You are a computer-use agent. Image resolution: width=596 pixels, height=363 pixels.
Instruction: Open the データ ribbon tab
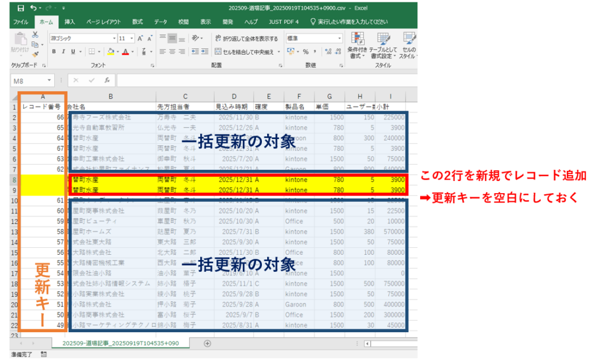[161, 22]
